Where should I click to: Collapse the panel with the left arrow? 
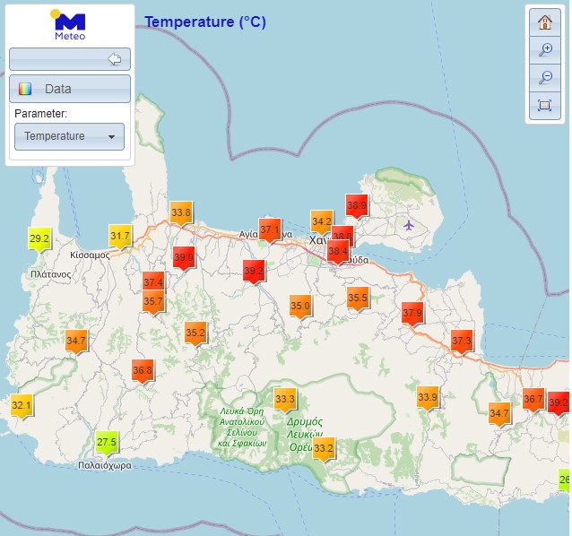[x=114, y=59]
